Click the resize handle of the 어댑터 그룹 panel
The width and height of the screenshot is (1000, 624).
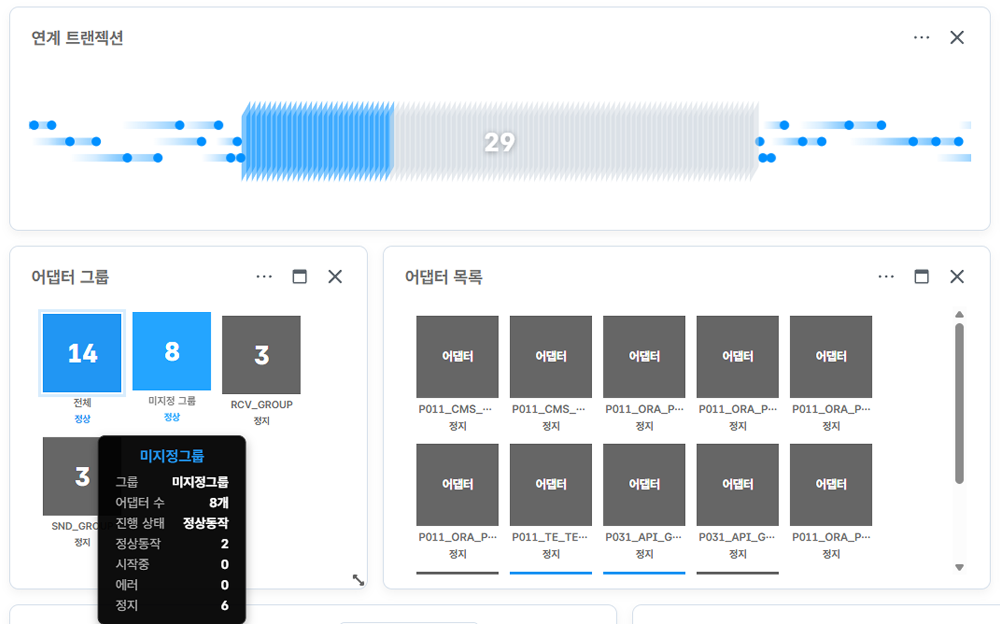coord(358,580)
